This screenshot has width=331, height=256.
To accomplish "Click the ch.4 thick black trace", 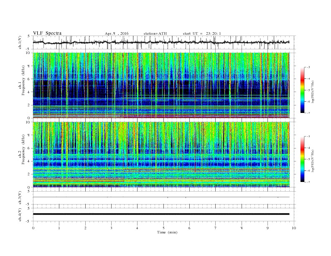I will pyautogui.click(x=161, y=214).
